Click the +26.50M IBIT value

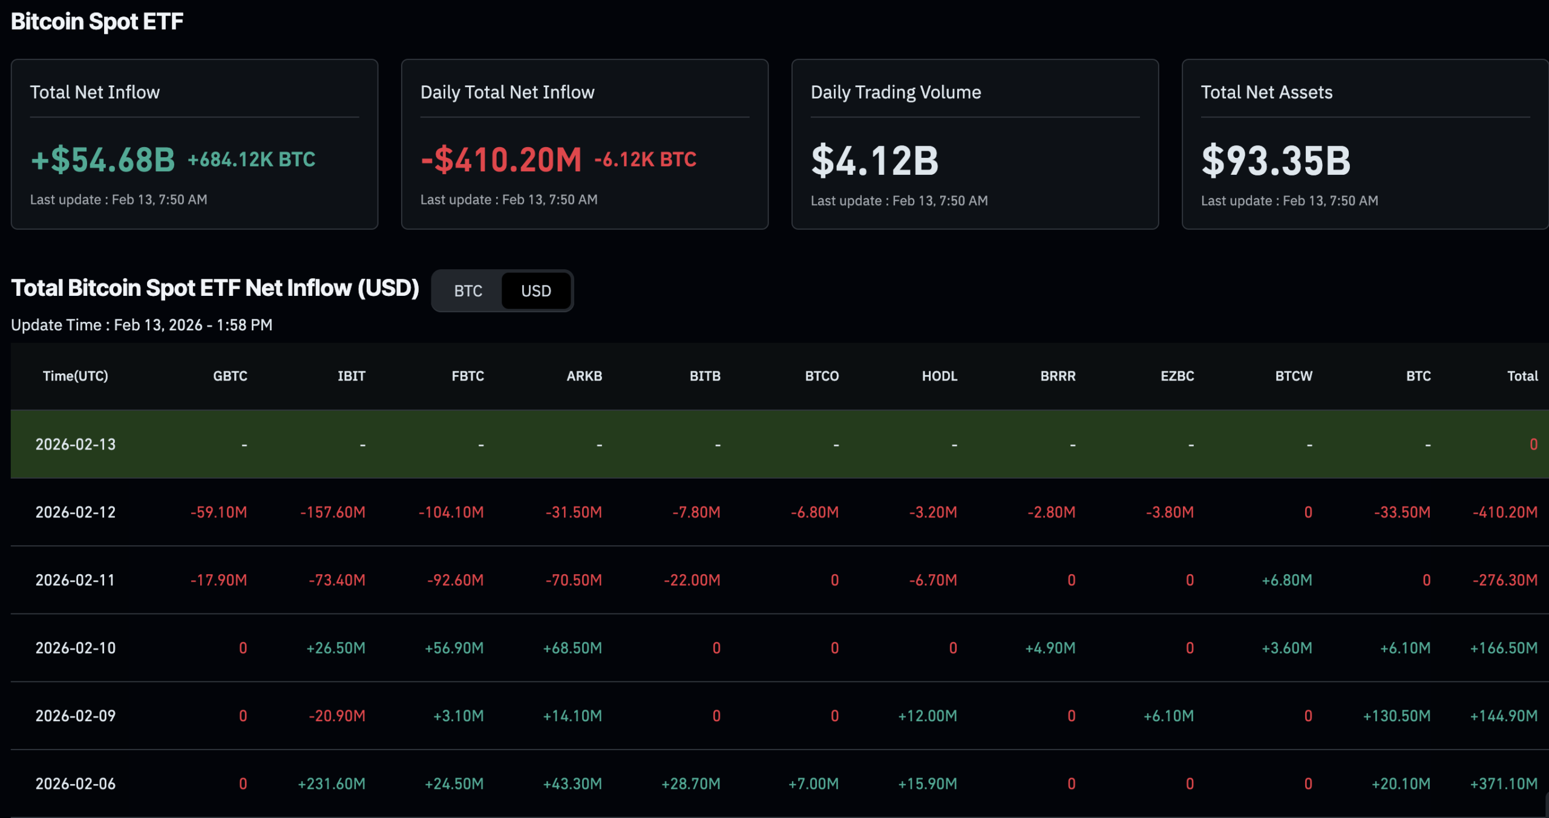(336, 647)
